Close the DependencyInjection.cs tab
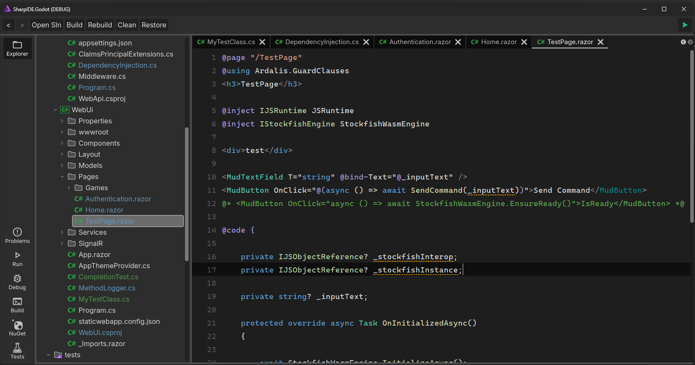This screenshot has width=695, height=365. pos(366,42)
